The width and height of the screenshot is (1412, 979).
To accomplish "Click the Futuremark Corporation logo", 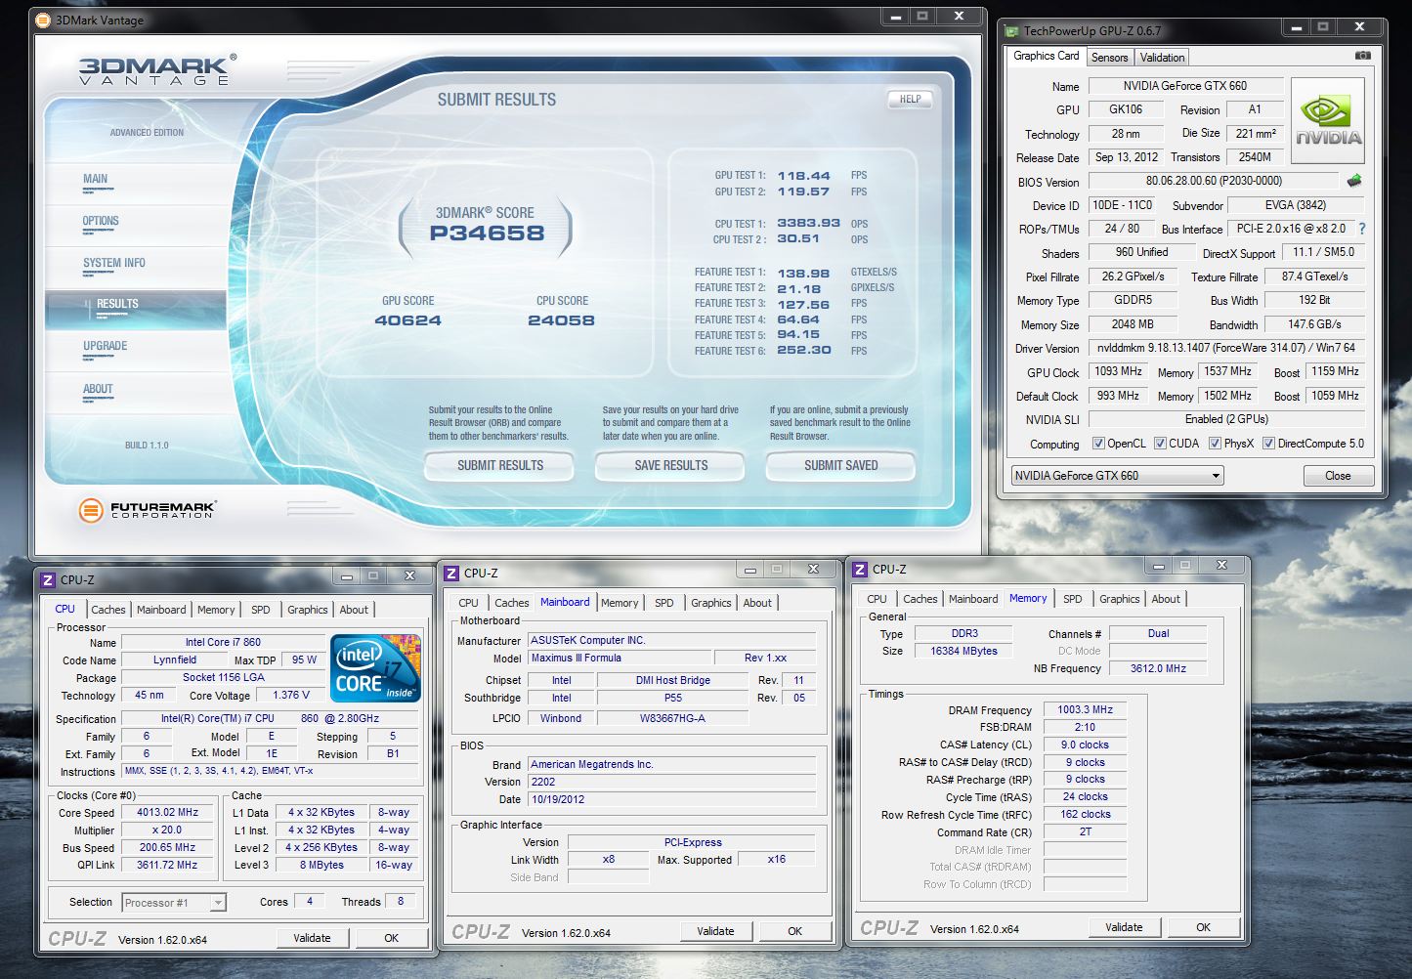I will tap(148, 509).
